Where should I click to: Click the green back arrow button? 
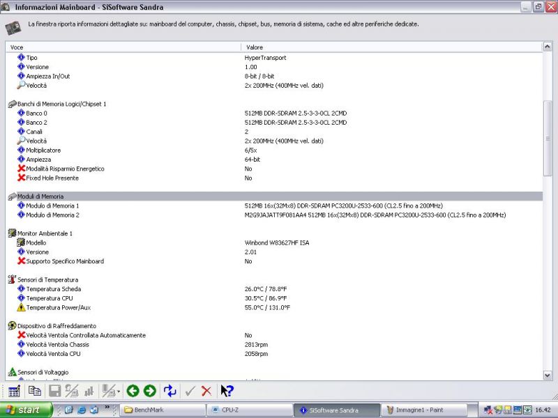coord(133,391)
